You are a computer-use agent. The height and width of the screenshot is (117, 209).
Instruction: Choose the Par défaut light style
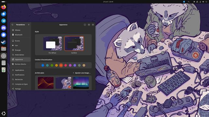[x=53, y=44]
